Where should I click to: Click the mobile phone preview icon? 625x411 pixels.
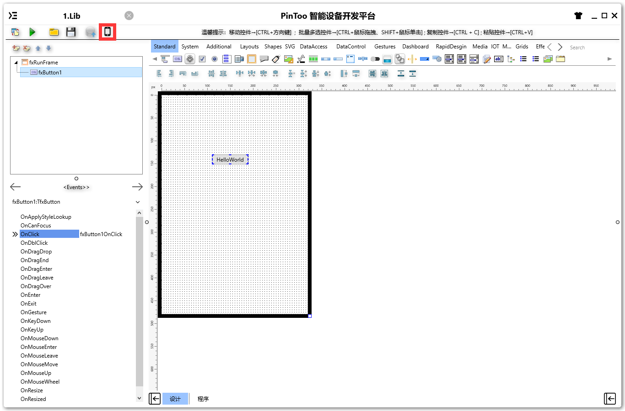(x=108, y=32)
